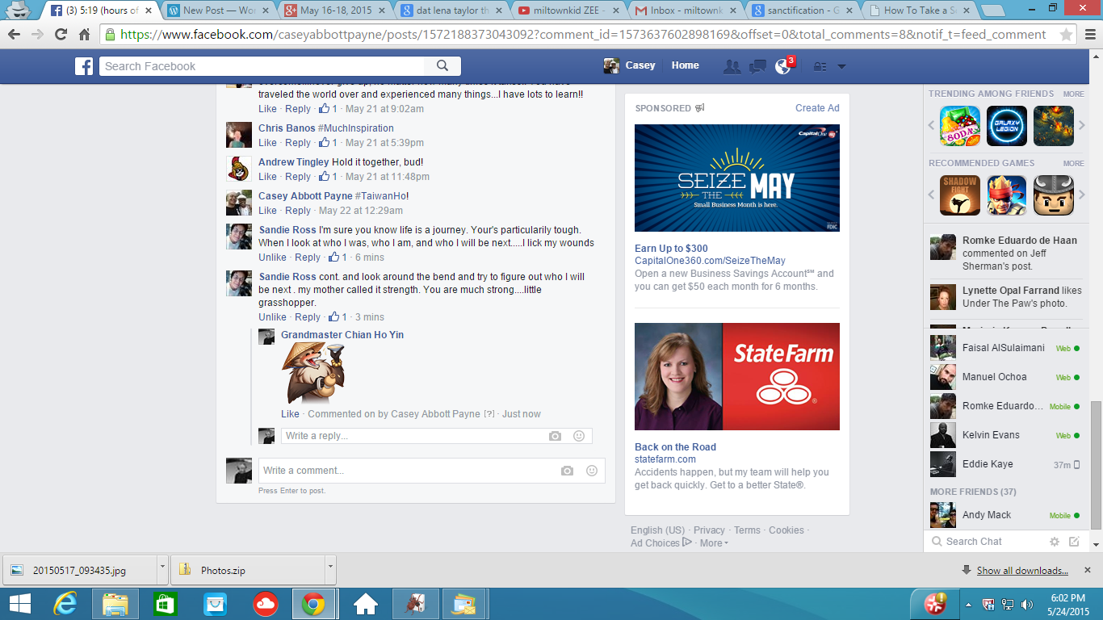Click the Create Ad link

(816, 108)
